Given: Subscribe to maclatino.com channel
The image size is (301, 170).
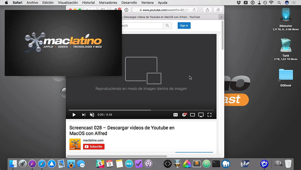Looking at the screenshot, I should (94, 147).
